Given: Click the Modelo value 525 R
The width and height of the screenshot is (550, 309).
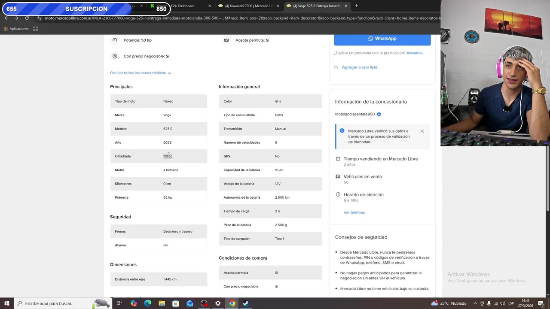Looking at the screenshot, I should tap(168, 129).
